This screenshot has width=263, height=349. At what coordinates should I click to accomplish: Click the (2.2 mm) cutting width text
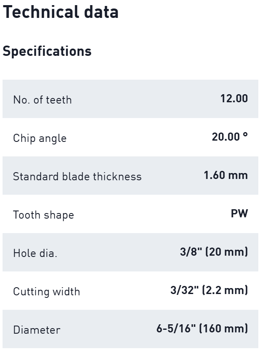pyautogui.click(x=224, y=290)
